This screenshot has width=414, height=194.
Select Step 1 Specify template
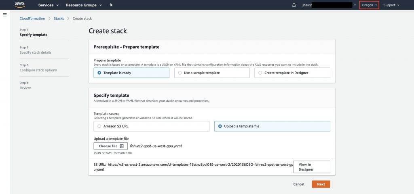pyautogui.click(x=34, y=32)
